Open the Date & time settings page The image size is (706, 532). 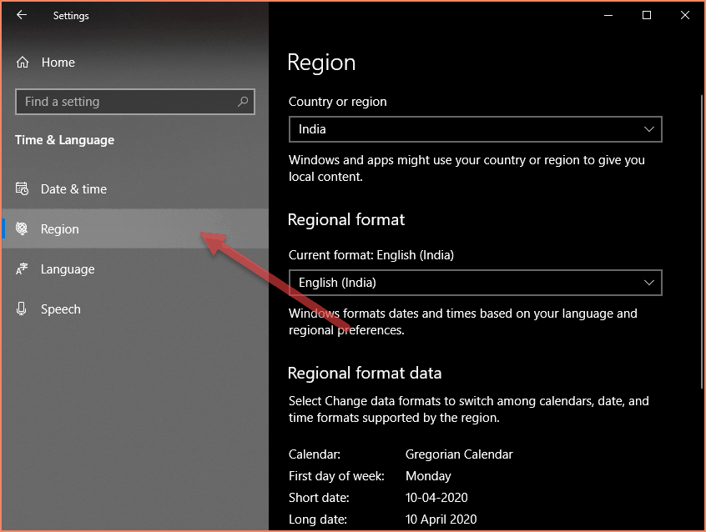(x=73, y=189)
